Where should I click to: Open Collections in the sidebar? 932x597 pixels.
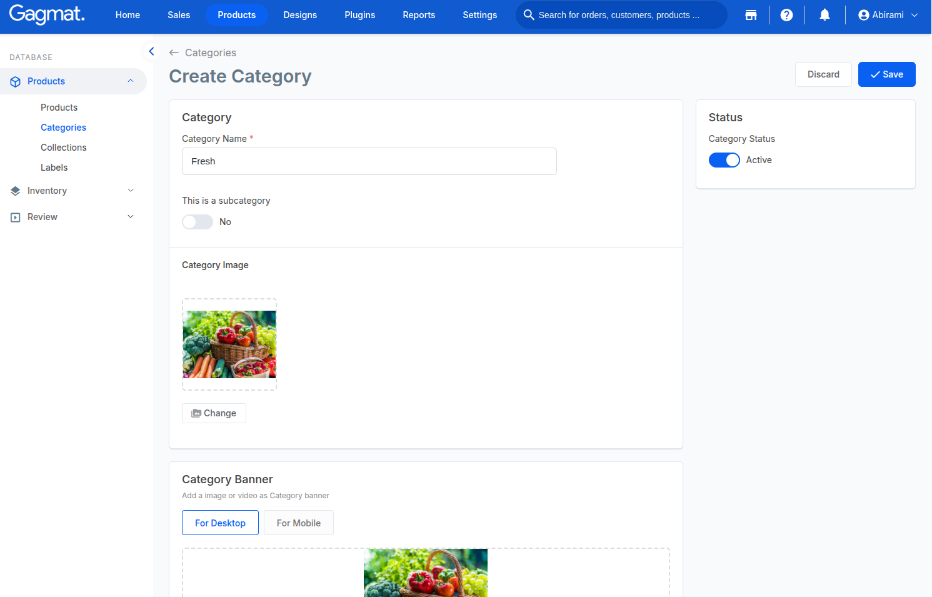point(64,148)
